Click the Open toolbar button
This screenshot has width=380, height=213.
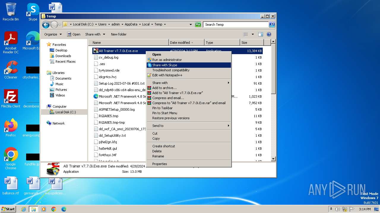74,34
